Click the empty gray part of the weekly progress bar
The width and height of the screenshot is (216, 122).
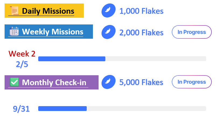coord(155,59)
